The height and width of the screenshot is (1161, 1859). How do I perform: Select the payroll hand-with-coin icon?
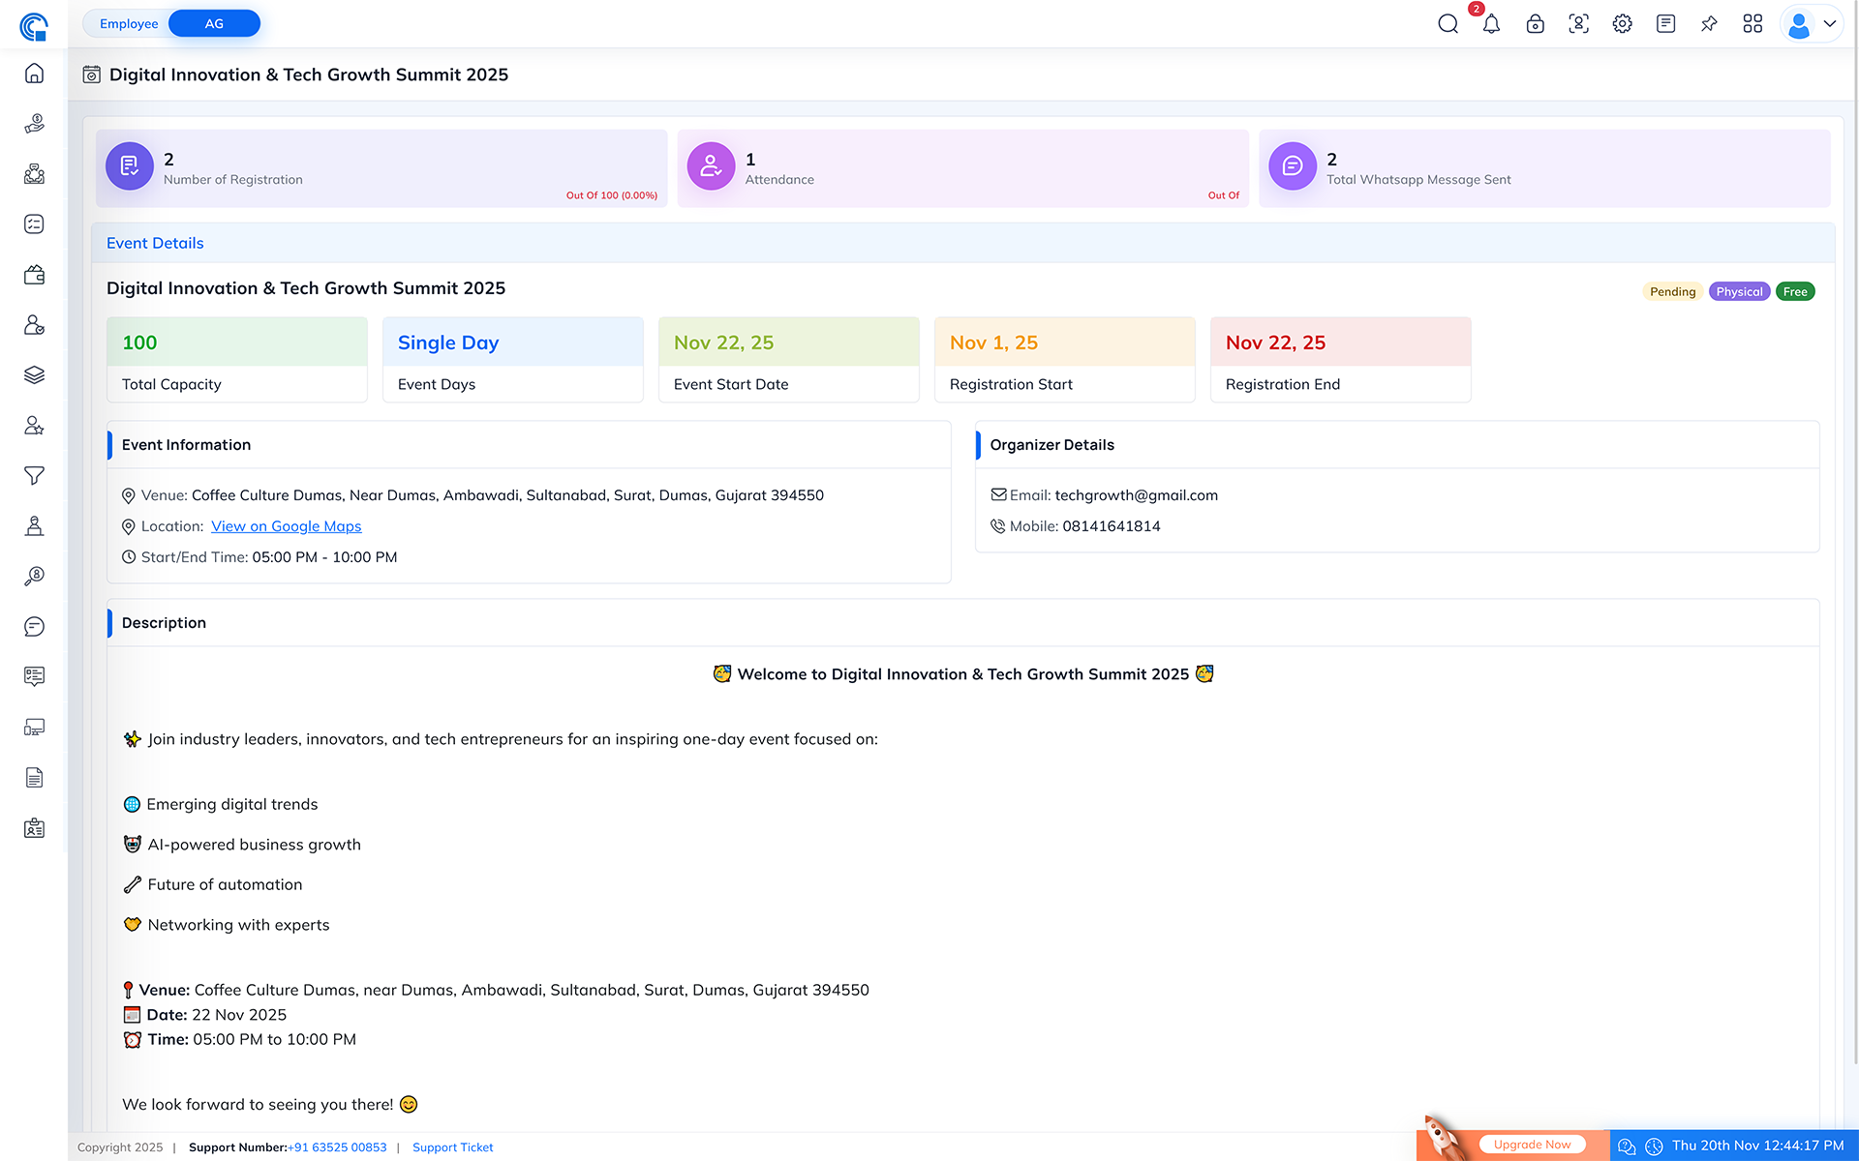[x=34, y=124]
